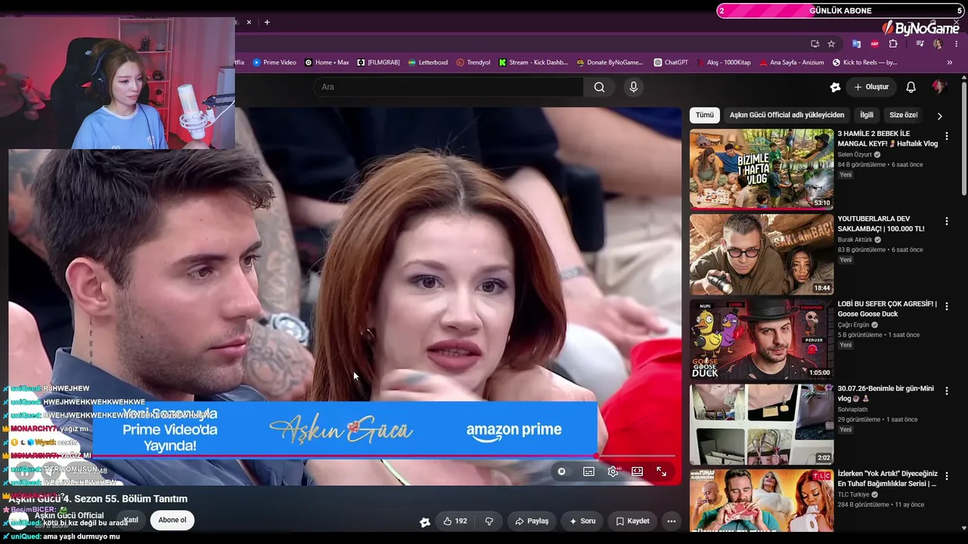Open the ChatGPT bookmark
The image size is (968, 544).
click(x=671, y=63)
